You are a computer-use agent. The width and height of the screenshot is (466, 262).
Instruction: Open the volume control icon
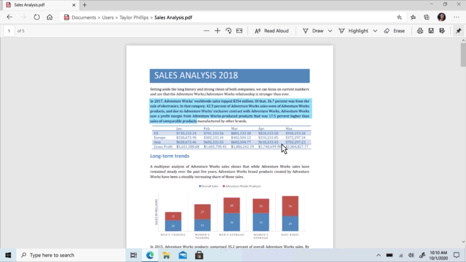(411, 255)
